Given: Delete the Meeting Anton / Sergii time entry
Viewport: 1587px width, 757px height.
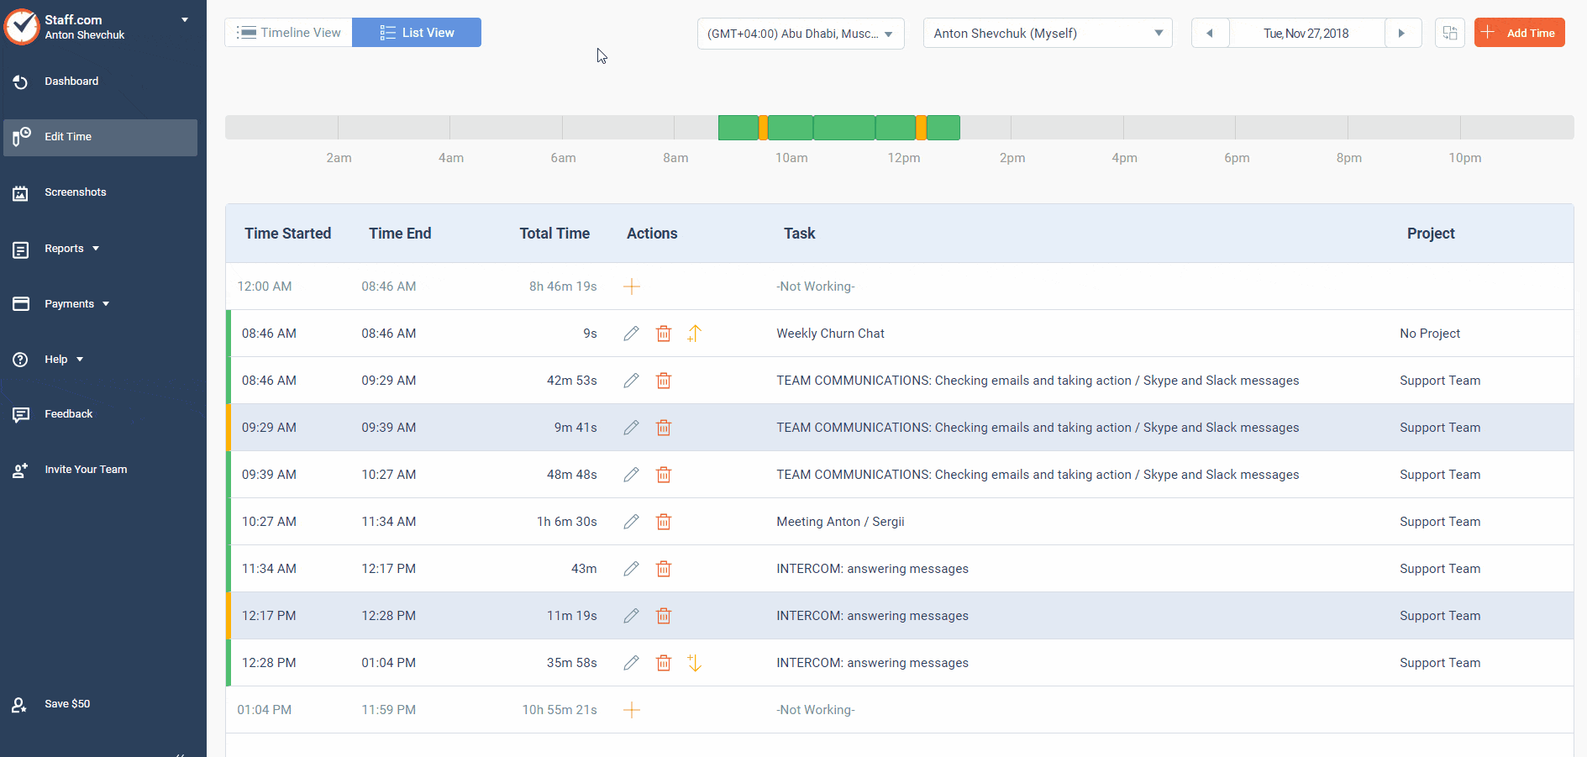Looking at the screenshot, I should tap(664, 522).
